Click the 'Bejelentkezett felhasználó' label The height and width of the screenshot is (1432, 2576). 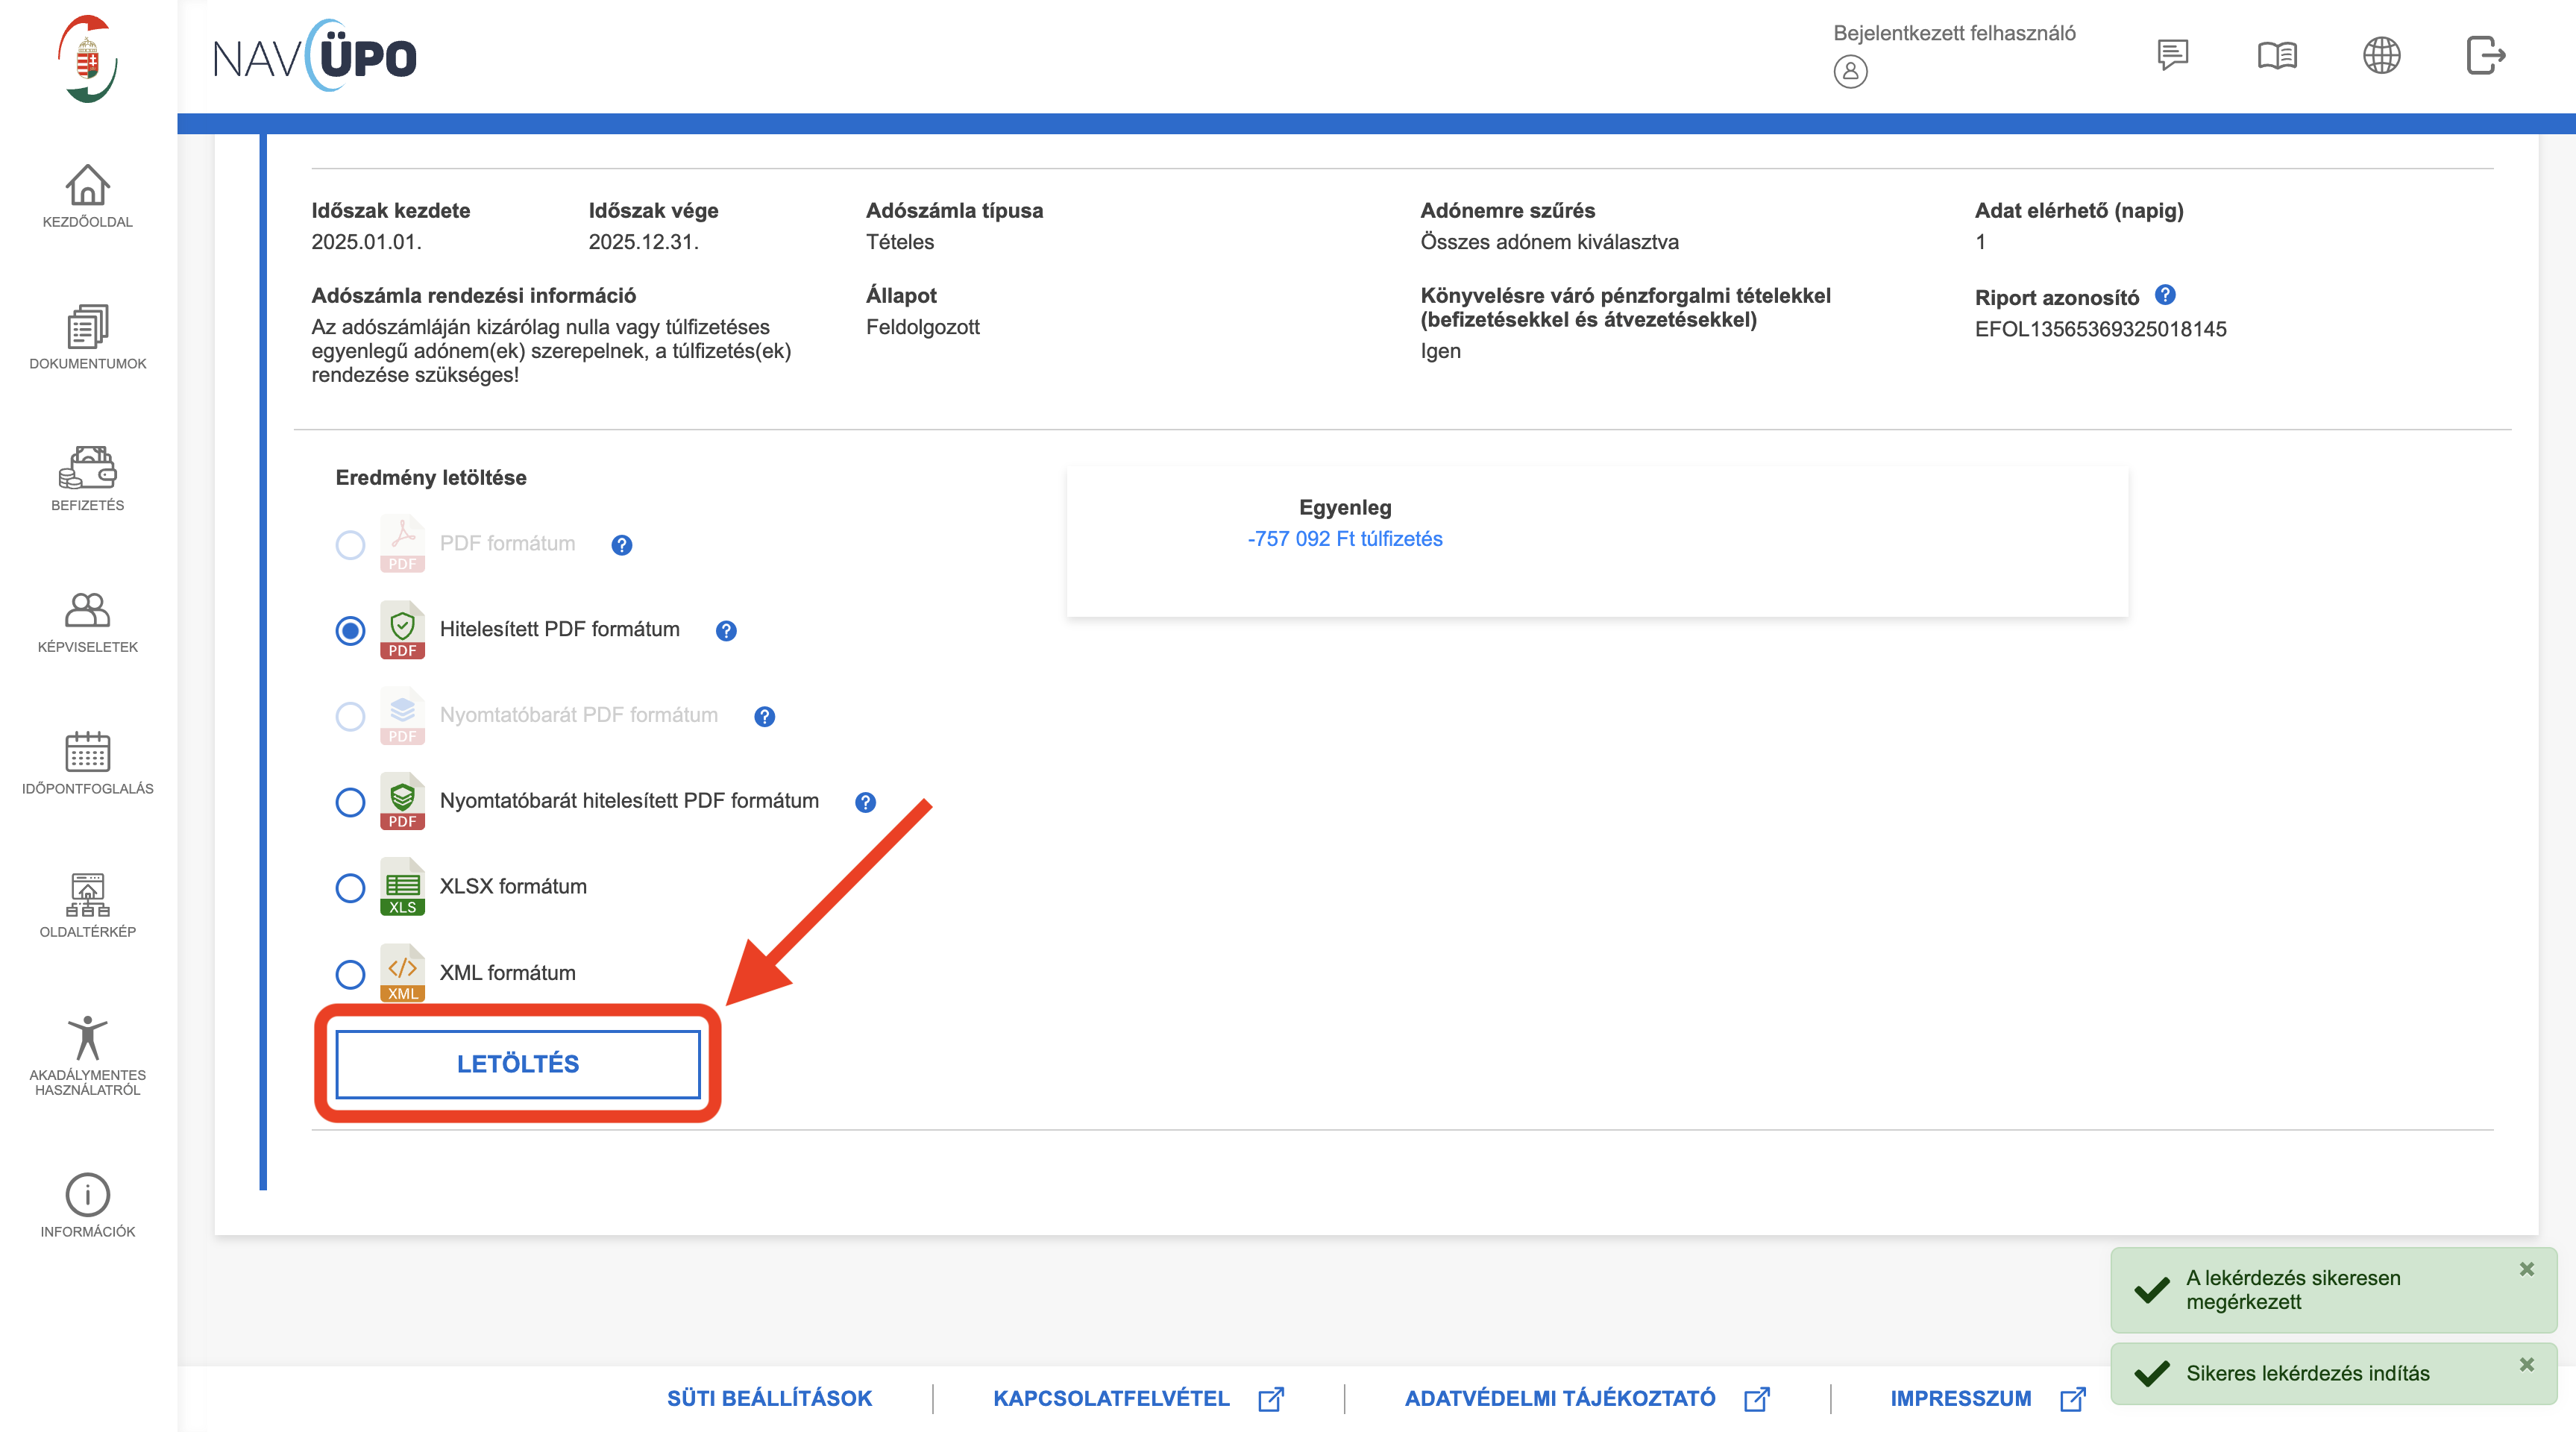click(1954, 33)
